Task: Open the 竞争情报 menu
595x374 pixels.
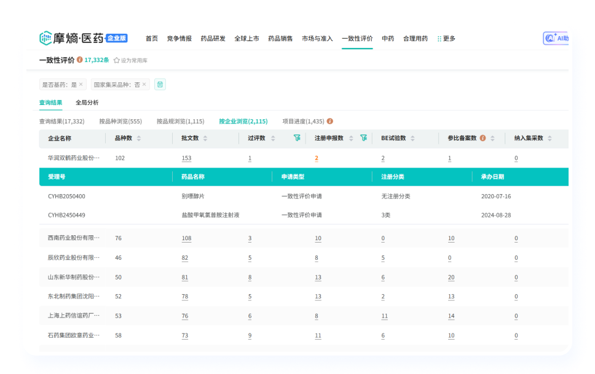Action: click(179, 39)
